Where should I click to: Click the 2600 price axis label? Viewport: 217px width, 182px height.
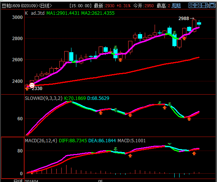(17, 60)
